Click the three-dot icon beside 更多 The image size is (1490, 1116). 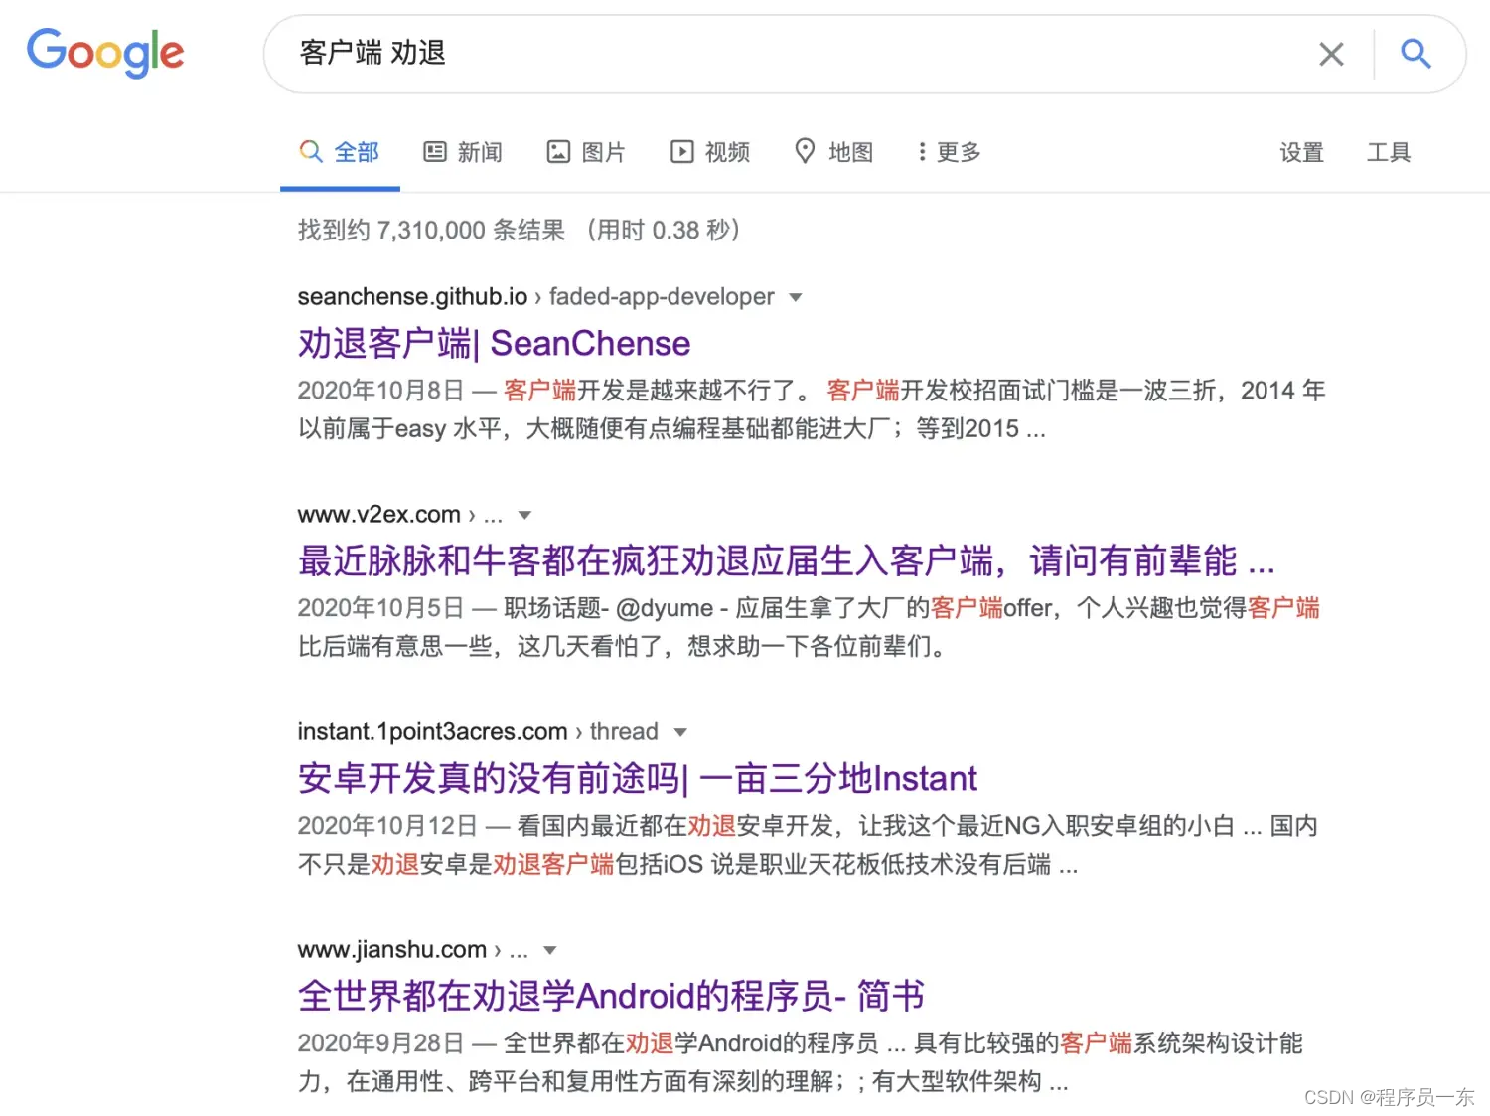click(x=922, y=152)
